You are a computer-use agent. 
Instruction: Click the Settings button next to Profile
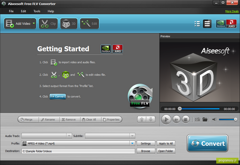(x=146, y=143)
